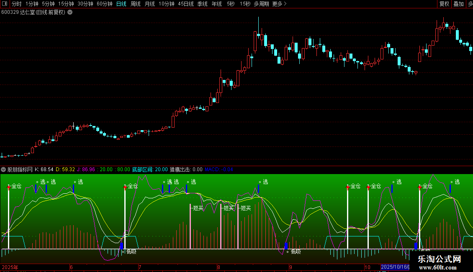Select the 60分钟 period tab

tap(104, 4)
